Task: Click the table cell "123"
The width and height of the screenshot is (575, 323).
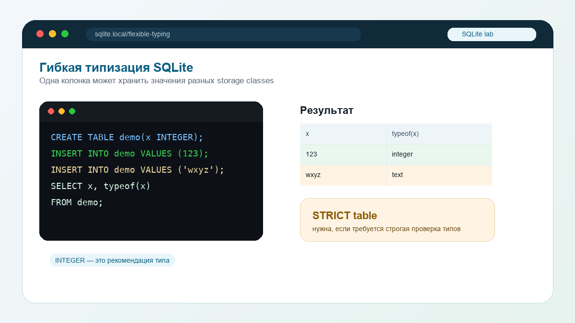Action: click(x=343, y=155)
